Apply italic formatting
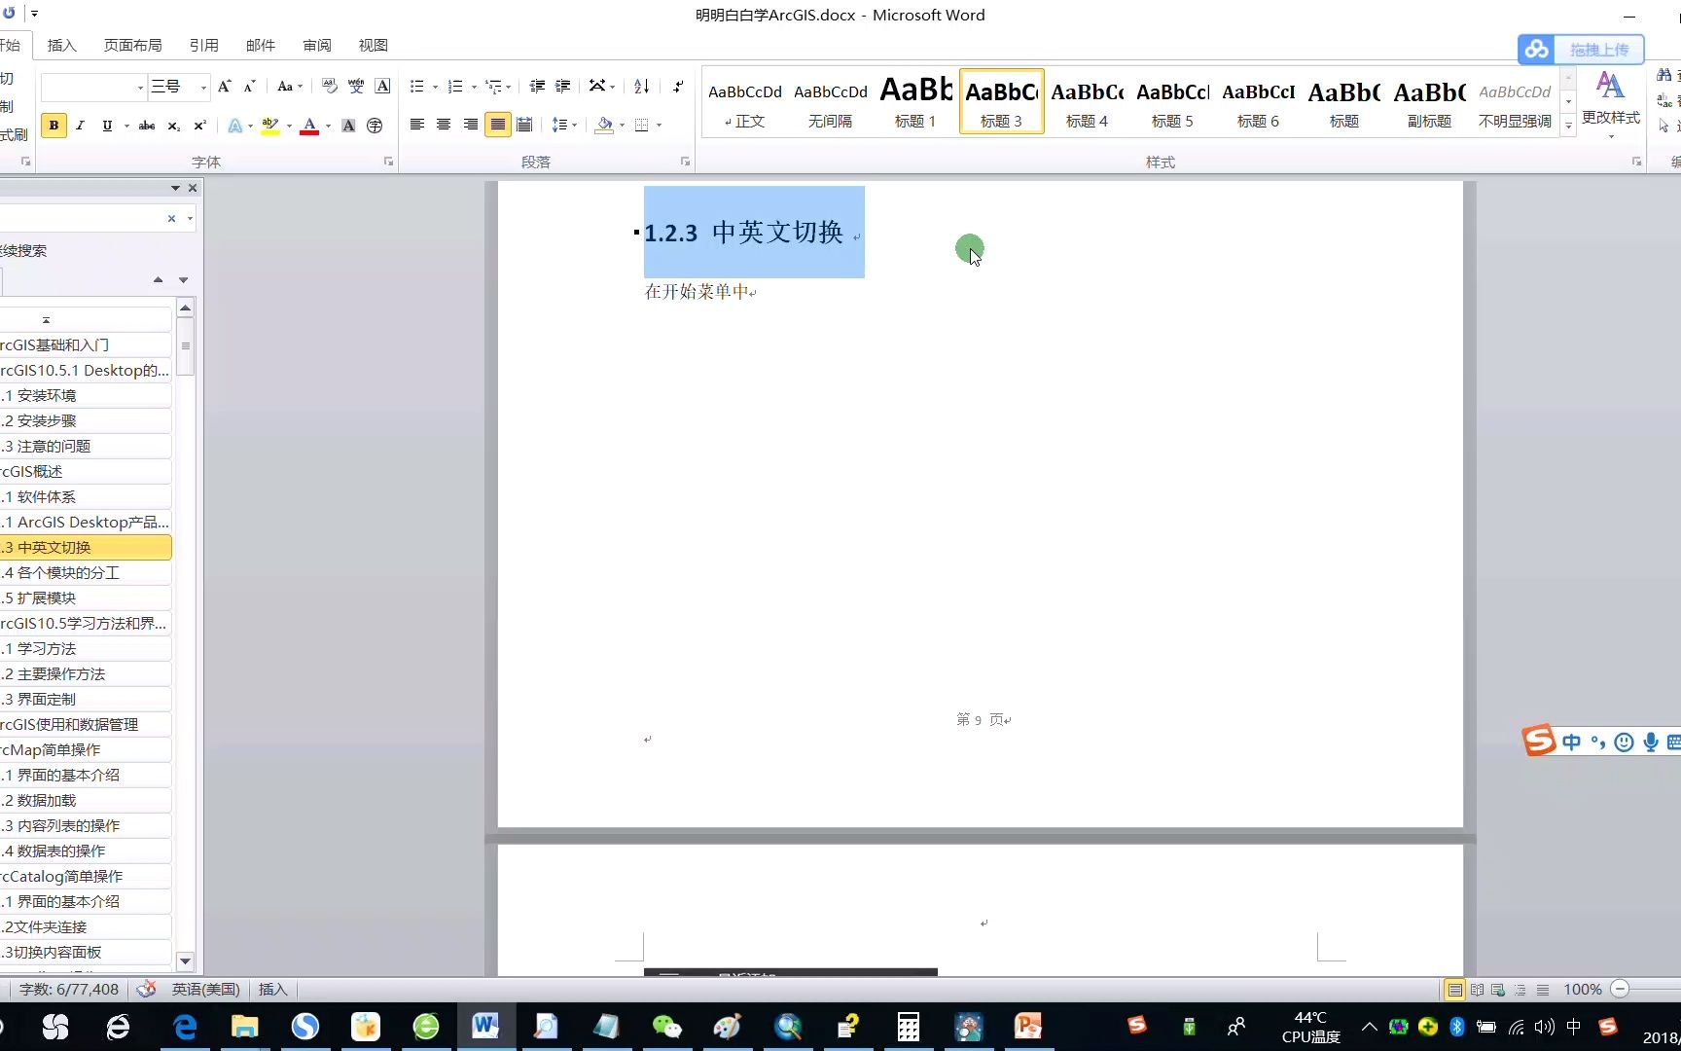Screen dimensions: 1681x1051 80,125
